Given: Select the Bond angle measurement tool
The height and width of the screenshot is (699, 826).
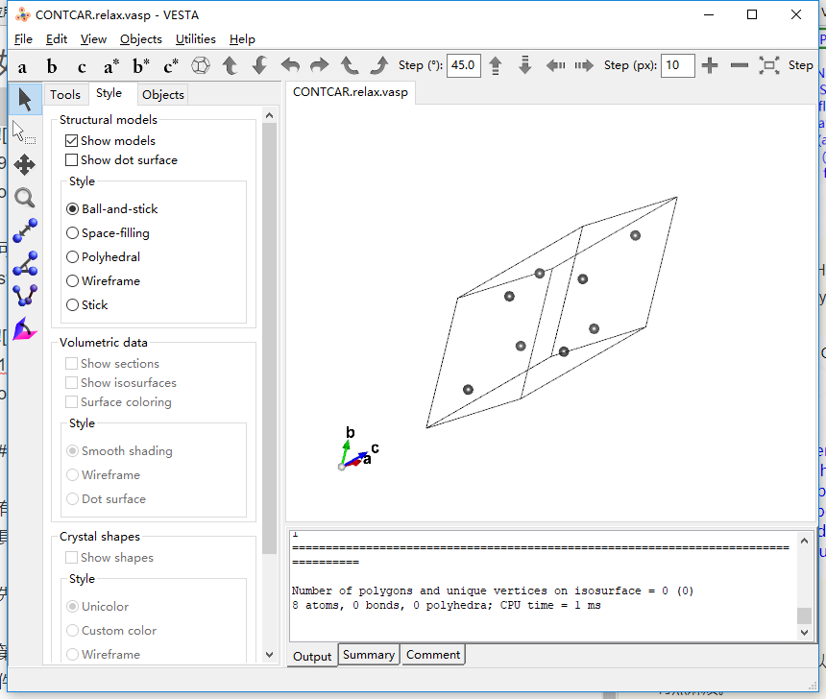Looking at the screenshot, I should [x=25, y=263].
